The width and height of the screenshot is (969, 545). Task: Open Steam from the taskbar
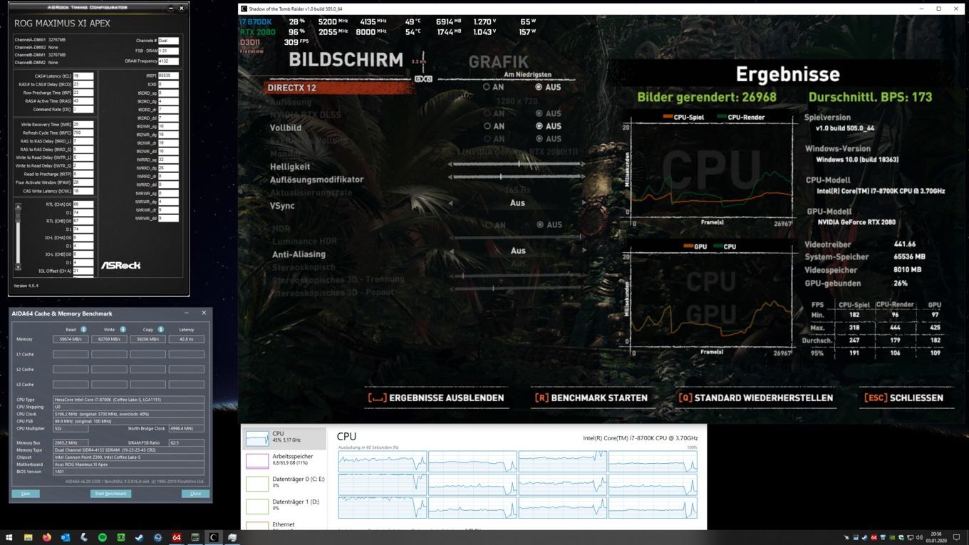point(139,537)
